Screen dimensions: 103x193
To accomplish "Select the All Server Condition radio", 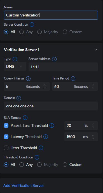I will click(6, 32).
